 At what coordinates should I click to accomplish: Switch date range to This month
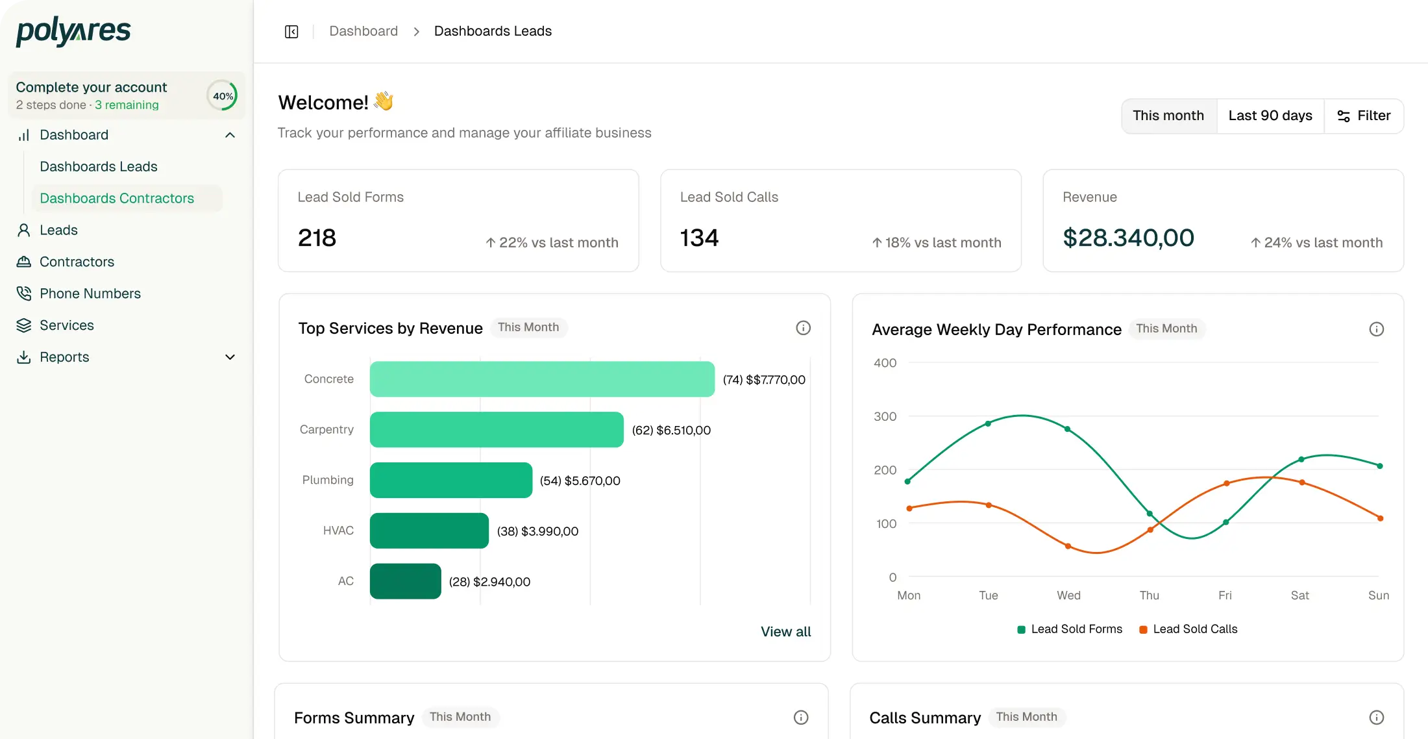(1168, 116)
